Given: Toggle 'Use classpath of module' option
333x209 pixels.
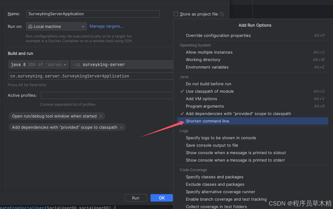Looking at the screenshot, I should (x=210, y=91).
